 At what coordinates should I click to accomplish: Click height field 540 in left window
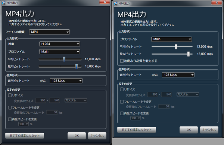pos(55,100)
